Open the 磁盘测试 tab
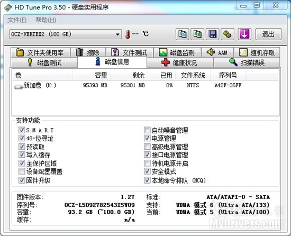 (44, 62)
